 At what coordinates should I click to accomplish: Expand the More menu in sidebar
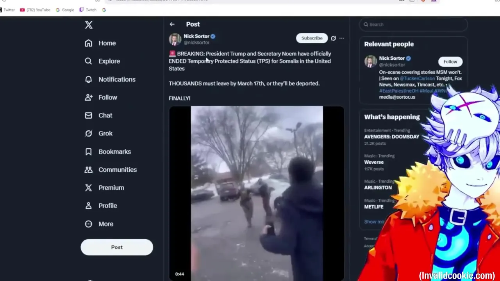click(99, 224)
